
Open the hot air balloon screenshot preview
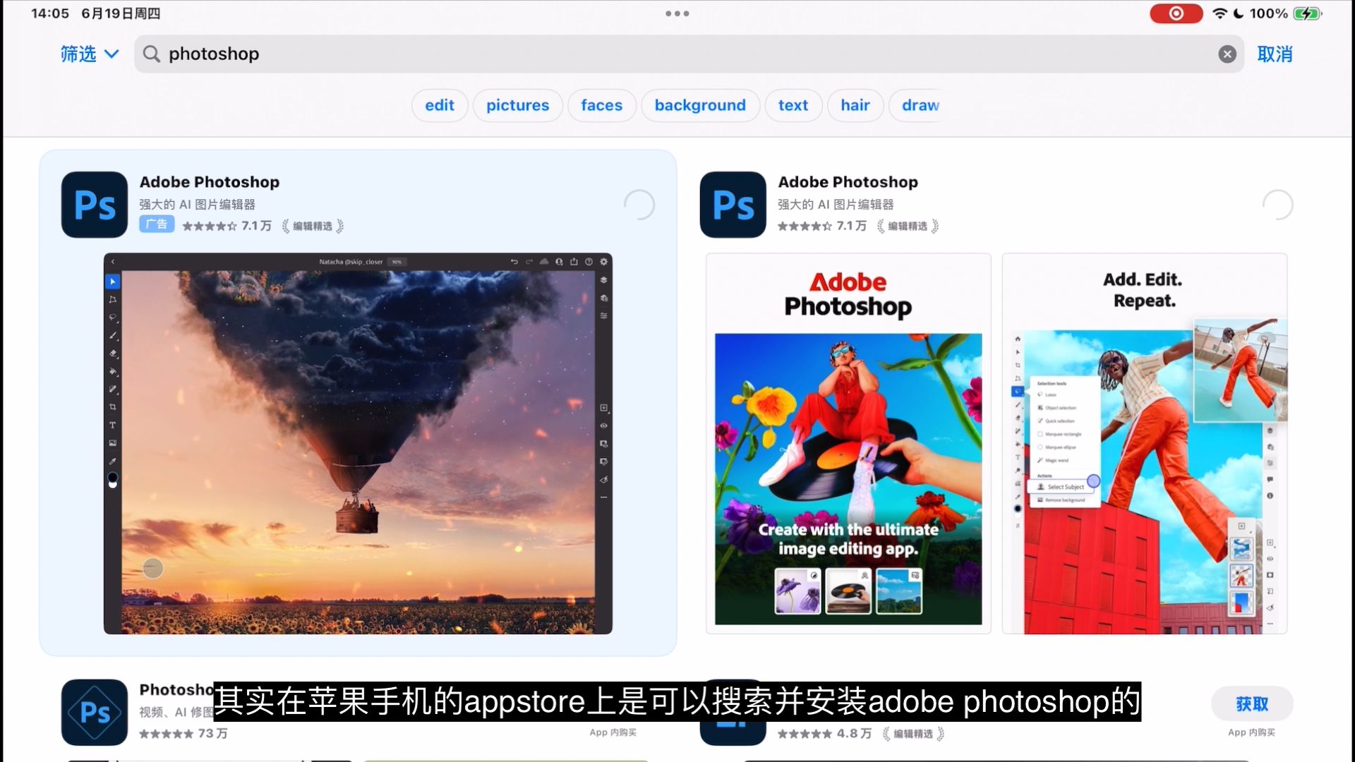point(358,443)
